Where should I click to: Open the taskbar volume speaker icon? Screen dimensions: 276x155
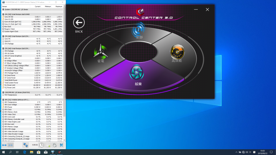(x=247, y=152)
